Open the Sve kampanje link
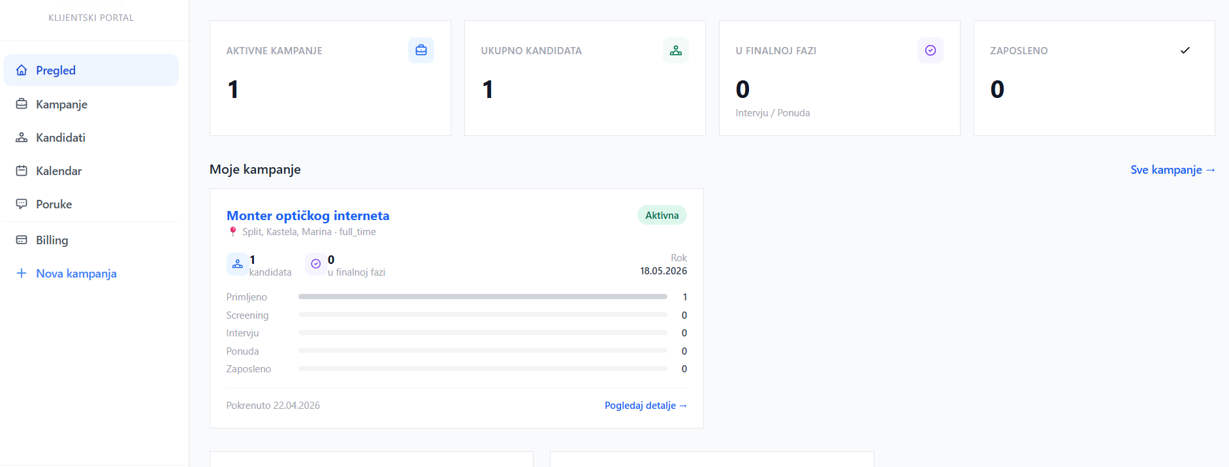The image size is (1229, 467). [x=1172, y=170]
